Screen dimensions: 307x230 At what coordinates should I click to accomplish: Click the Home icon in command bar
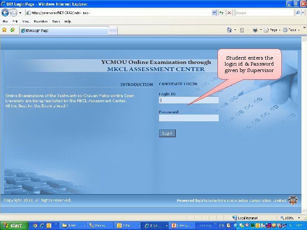coord(229,30)
